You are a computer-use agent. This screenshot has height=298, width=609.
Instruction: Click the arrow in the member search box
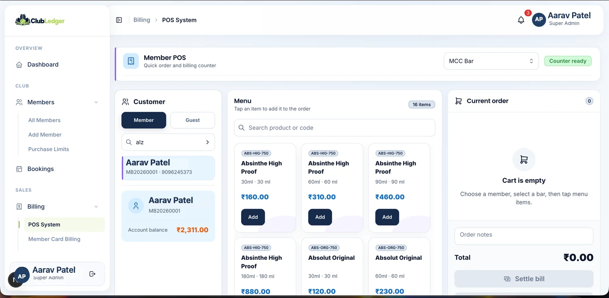coord(208,142)
